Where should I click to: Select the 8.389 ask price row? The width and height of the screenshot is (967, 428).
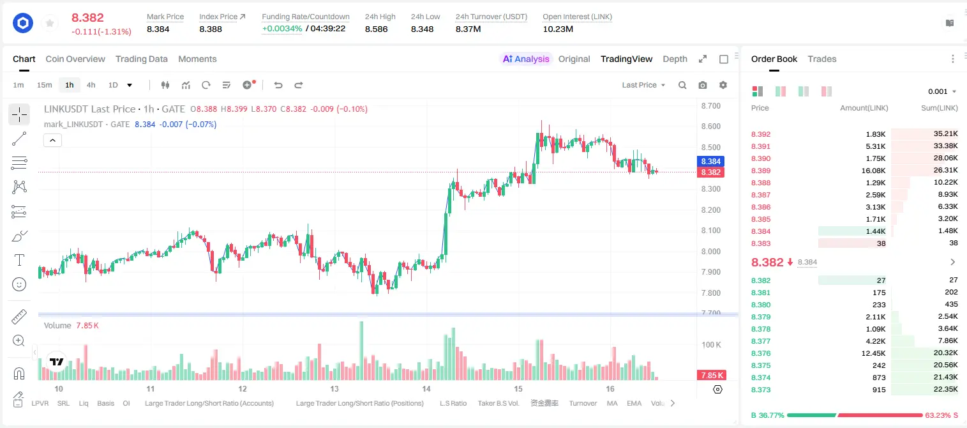click(x=854, y=171)
